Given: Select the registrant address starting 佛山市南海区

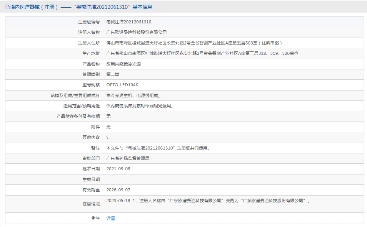Looking at the screenshot, I should 195,43.
